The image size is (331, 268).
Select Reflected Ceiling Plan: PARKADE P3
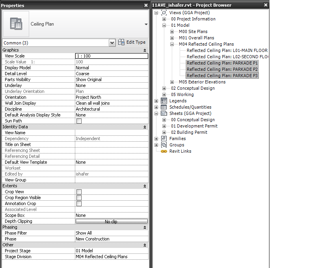[222, 76]
